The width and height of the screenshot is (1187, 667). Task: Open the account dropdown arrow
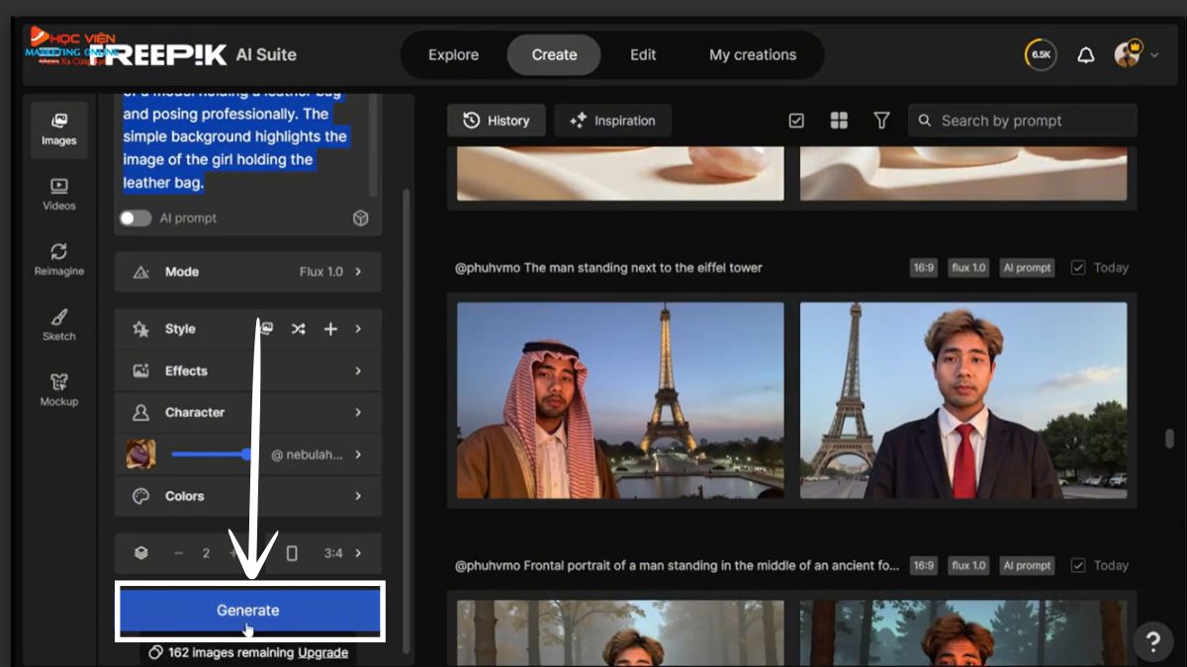tap(1154, 55)
